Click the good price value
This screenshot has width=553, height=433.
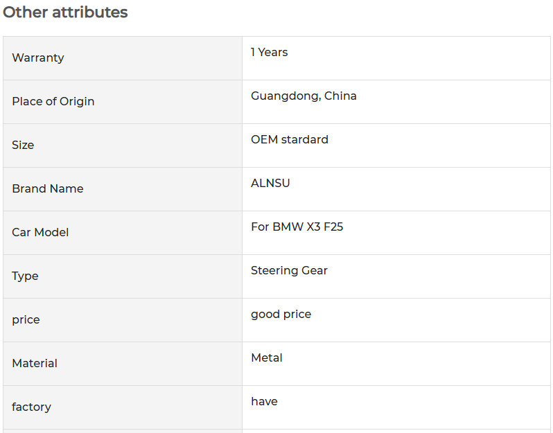coord(281,314)
